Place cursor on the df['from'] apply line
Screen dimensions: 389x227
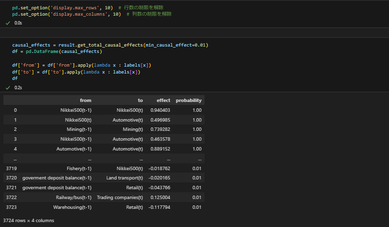[82, 65]
